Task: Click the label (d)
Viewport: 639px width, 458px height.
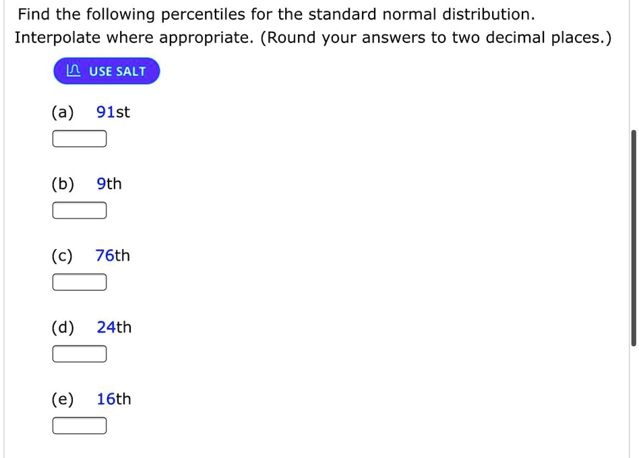Action: (65, 327)
